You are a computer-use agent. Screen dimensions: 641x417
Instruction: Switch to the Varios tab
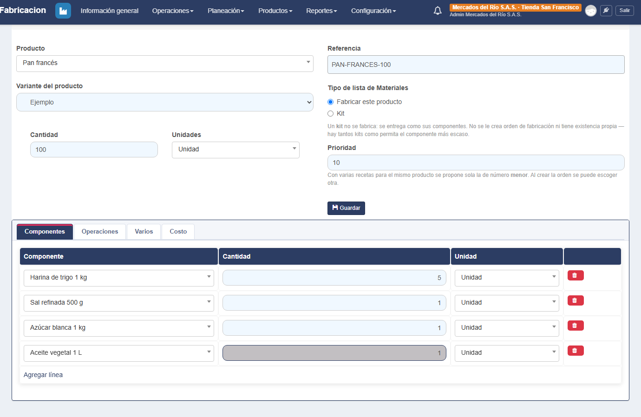click(x=144, y=232)
